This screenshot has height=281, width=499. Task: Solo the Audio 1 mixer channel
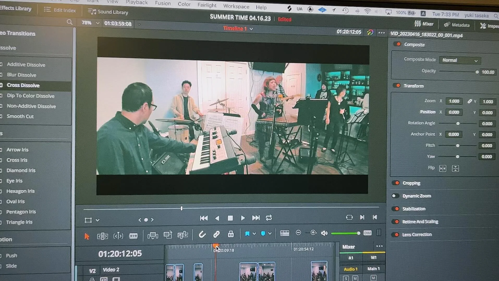(346, 278)
